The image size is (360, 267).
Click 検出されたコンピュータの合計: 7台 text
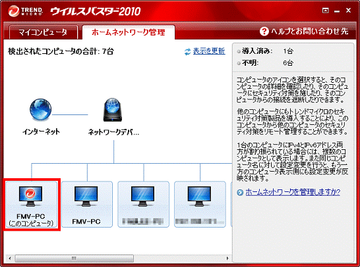(x=61, y=51)
